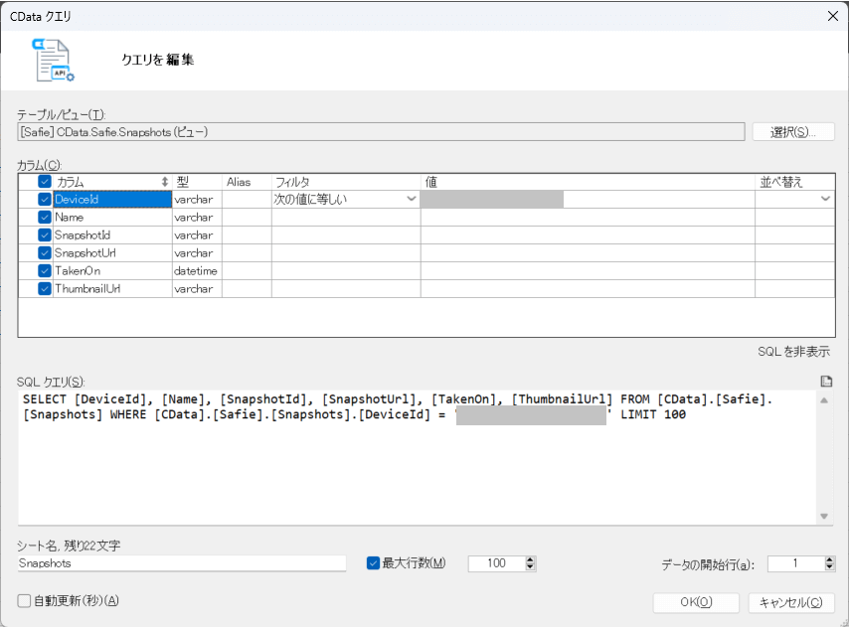Click the SQL query scrollbar up arrow
This screenshot has width=849, height=627.
(824, 400)
